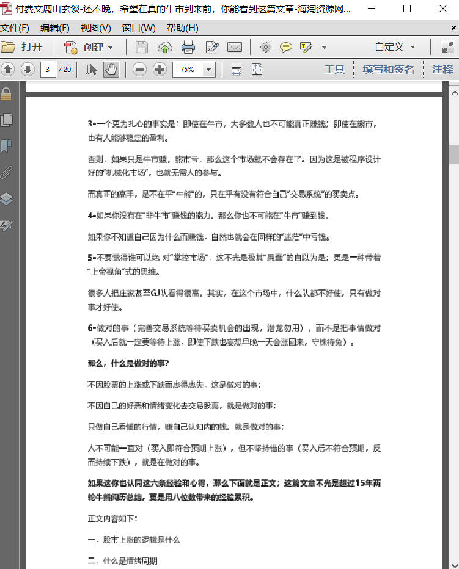
Task: Click the vertical scrollbar thumb
Action: coord(454,154)
